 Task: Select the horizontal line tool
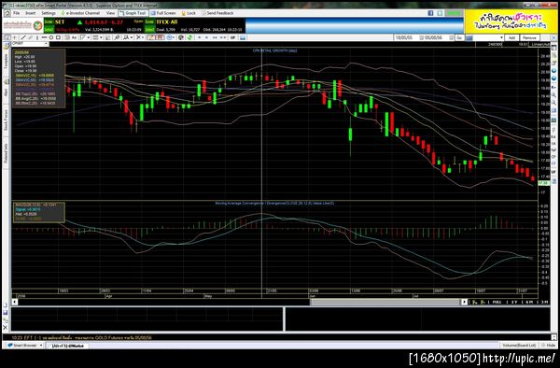coord(44,37)
